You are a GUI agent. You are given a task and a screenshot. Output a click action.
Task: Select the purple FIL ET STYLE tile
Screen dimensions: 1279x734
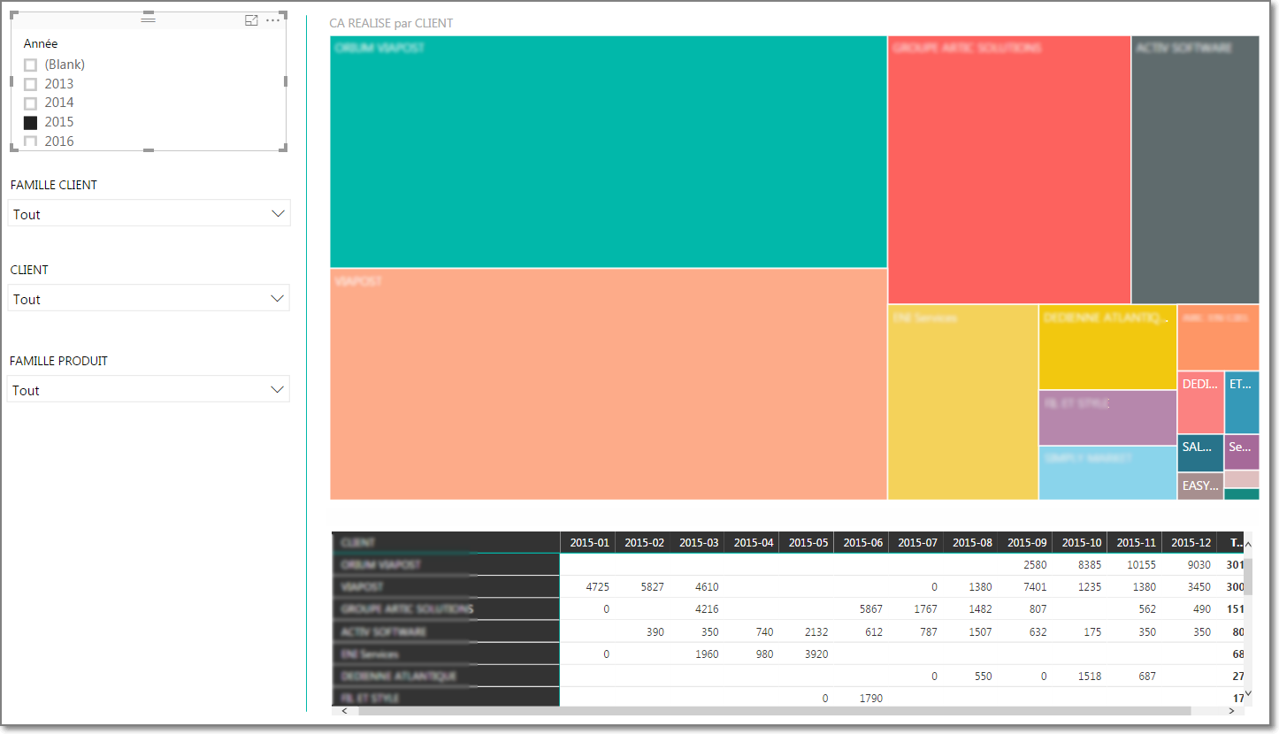pyautogui.click(x=1107, y=417)
